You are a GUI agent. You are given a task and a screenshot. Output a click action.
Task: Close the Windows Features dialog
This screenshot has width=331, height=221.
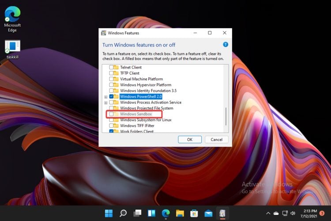[x=225, y=33]
